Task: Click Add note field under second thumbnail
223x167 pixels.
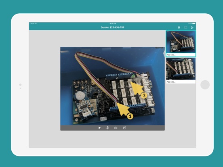Action: tap(181, 82)
